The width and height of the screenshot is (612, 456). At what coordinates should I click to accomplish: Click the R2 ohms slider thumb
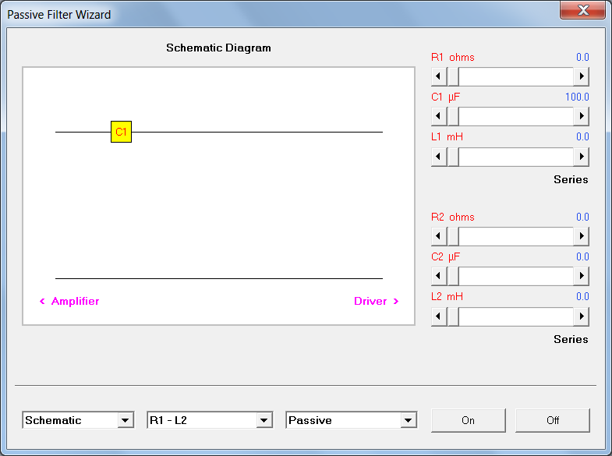click(x=453, y=236)
